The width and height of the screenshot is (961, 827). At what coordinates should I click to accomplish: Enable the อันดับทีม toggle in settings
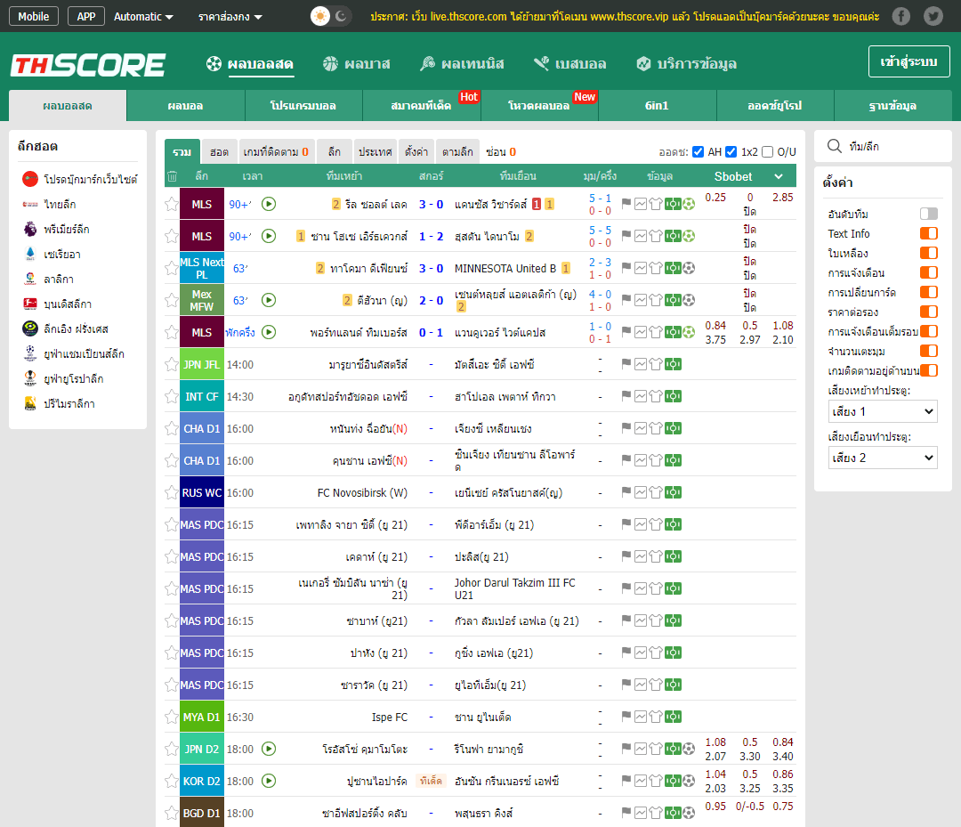tap(930, 214)
